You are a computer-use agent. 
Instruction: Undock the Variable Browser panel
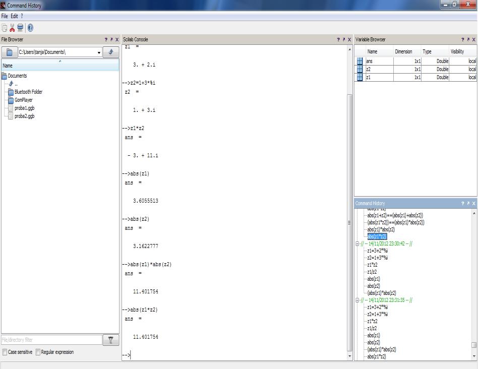click(468, 40)
